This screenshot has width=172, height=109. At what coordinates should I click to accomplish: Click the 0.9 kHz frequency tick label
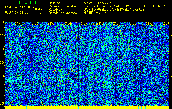pos(2,63)
